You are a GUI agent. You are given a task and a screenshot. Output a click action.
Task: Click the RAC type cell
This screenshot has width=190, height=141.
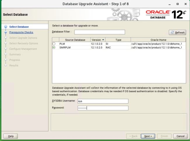(x=118, y=47)
